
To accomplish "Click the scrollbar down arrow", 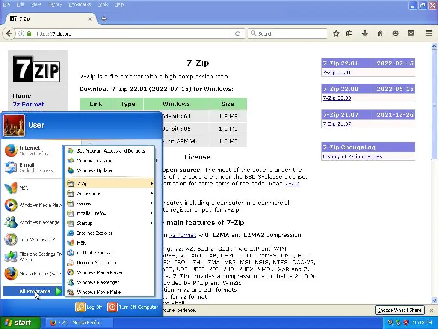I will click(434, 301).
